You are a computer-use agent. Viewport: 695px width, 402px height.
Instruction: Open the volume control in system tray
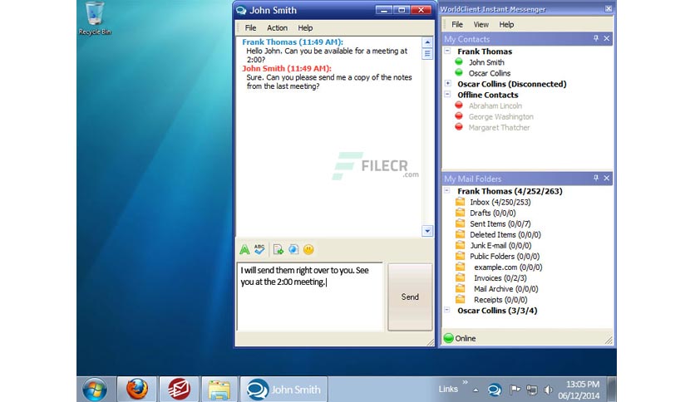[549, 390]
